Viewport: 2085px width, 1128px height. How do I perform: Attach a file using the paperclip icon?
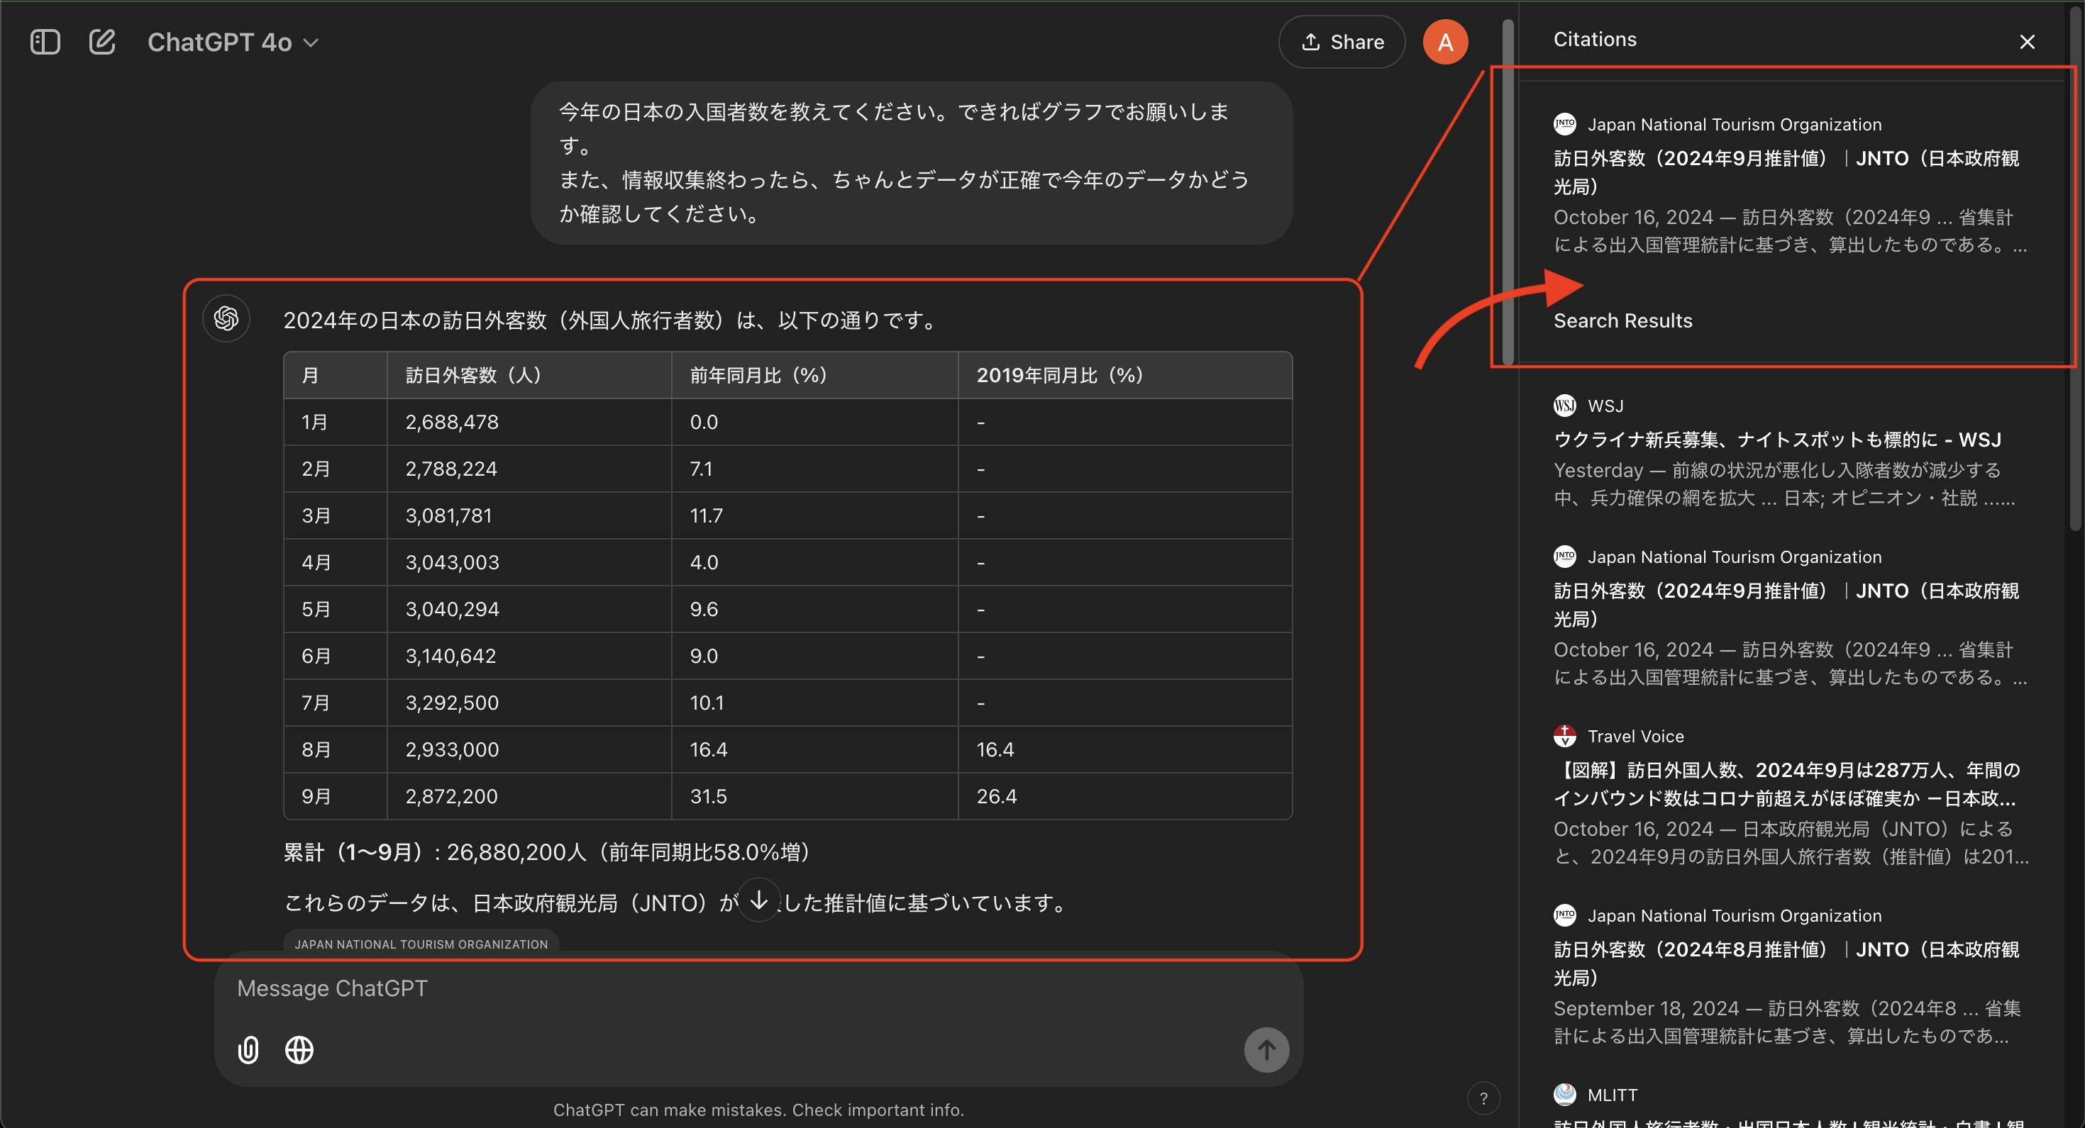(248, 1049)
